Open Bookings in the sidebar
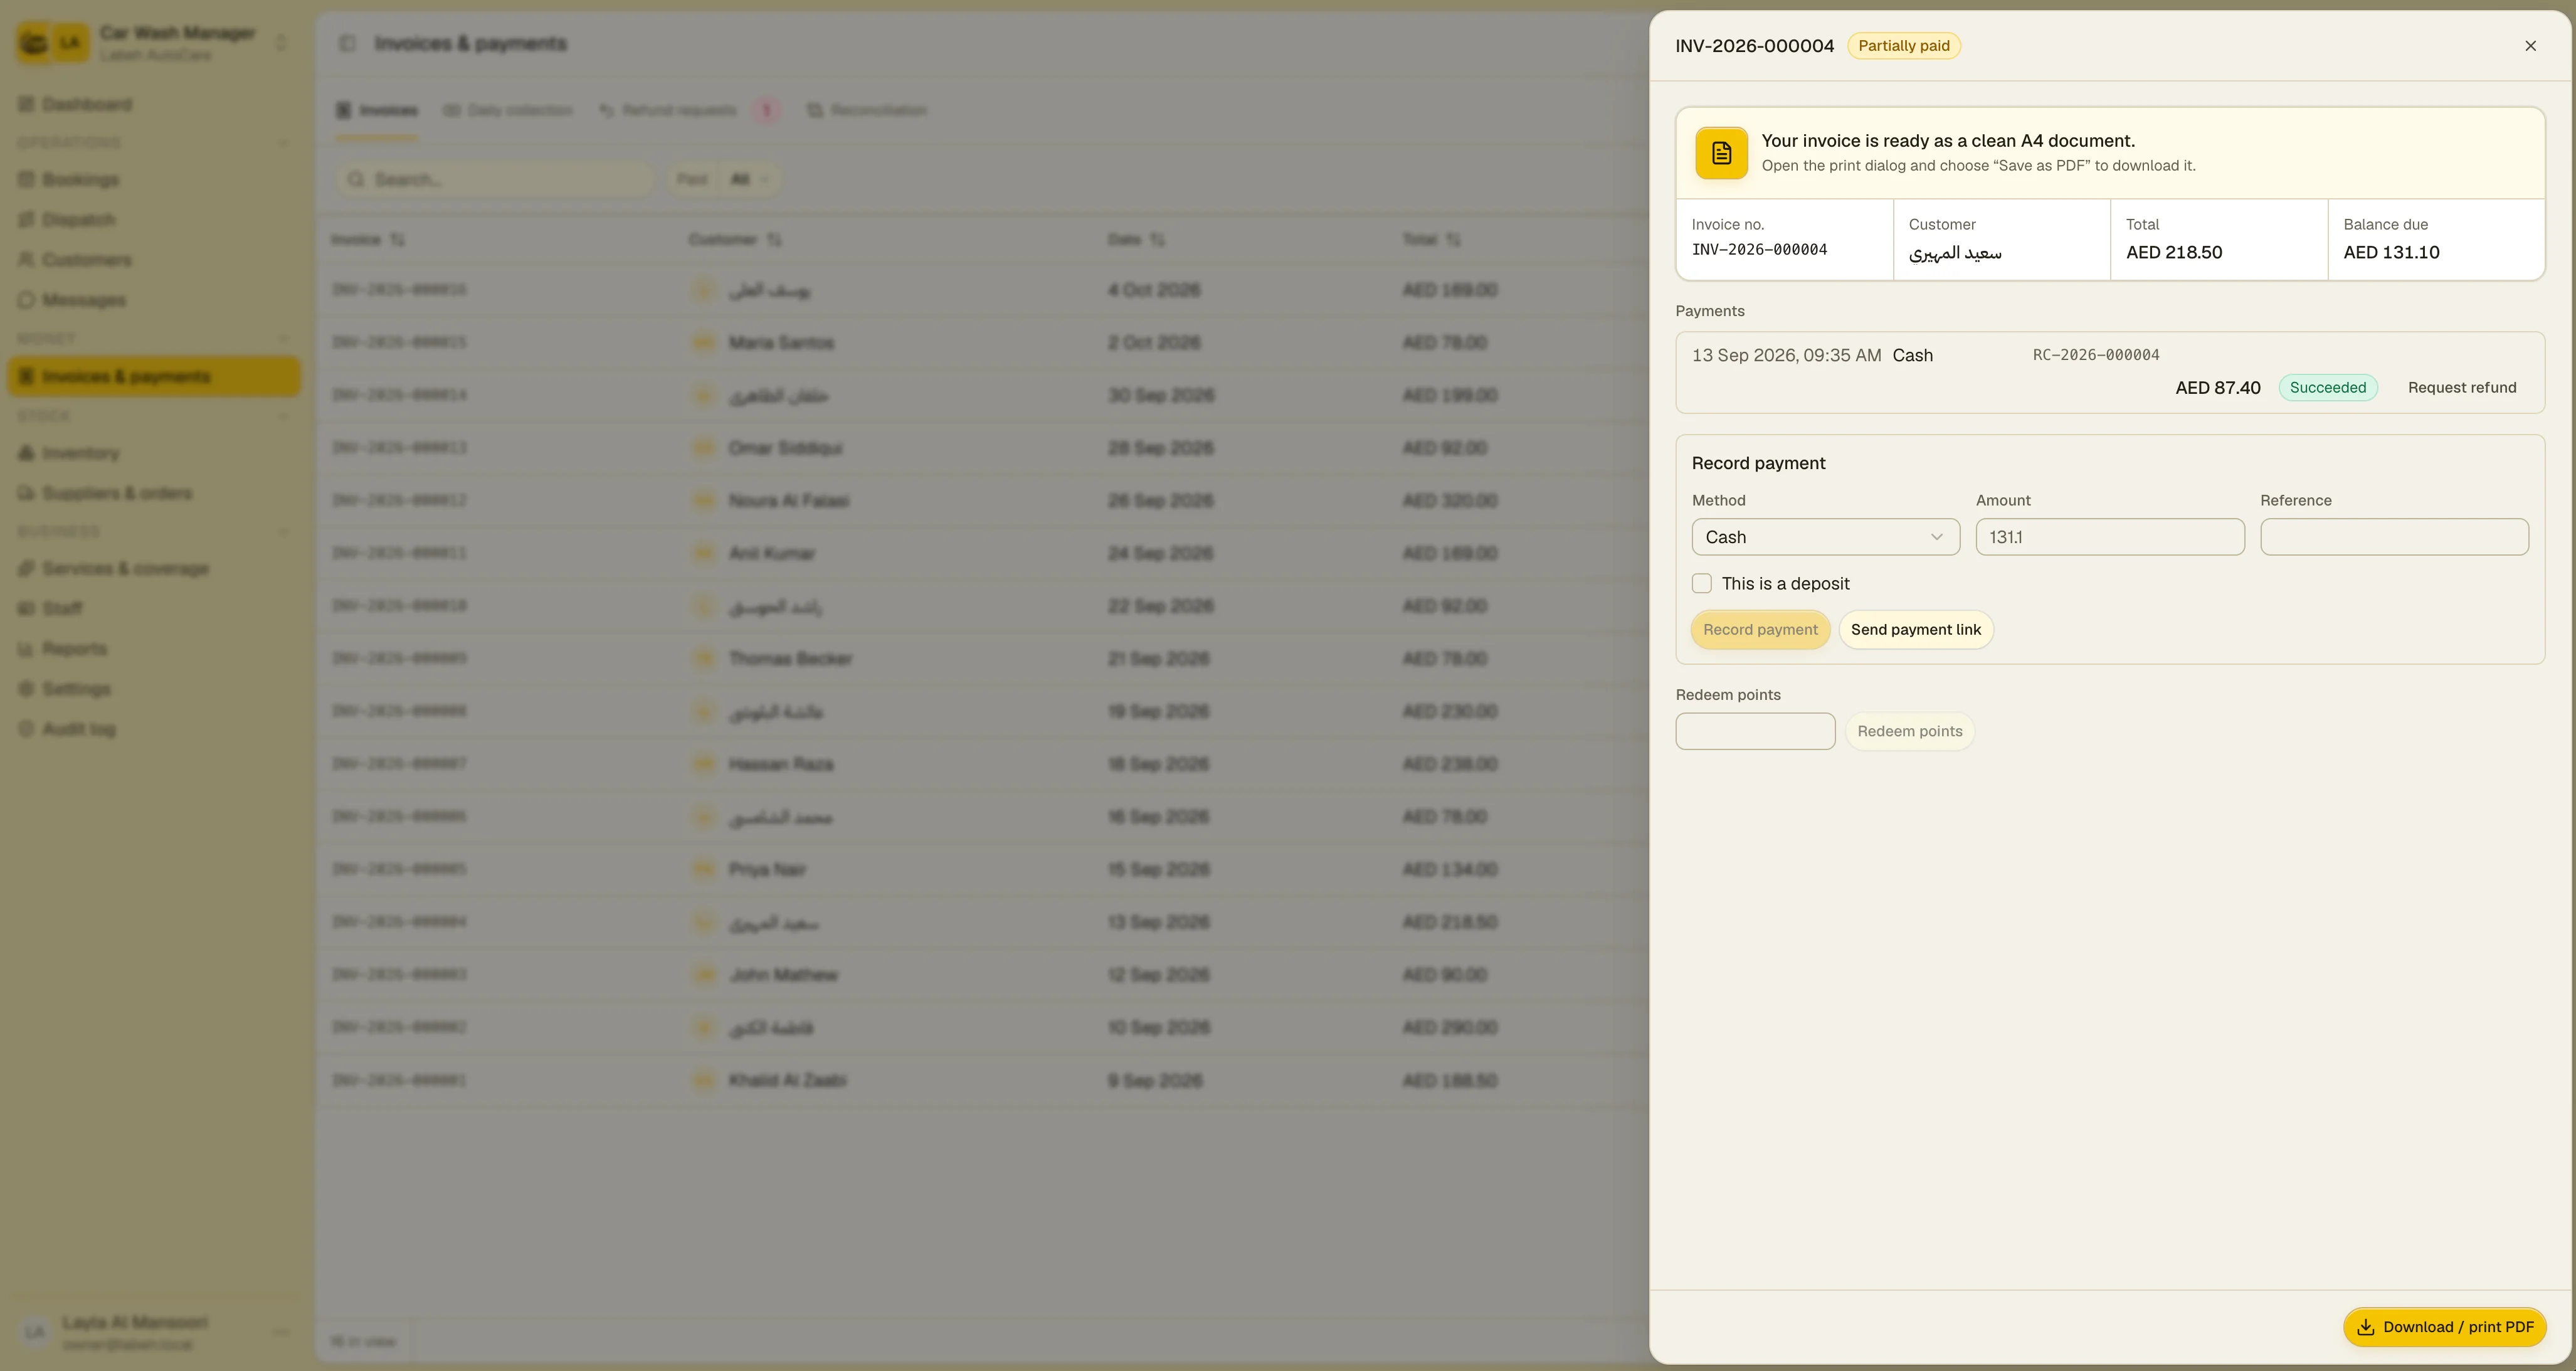The height and width of the screenshot is (1371, 2576). (154, 180)
